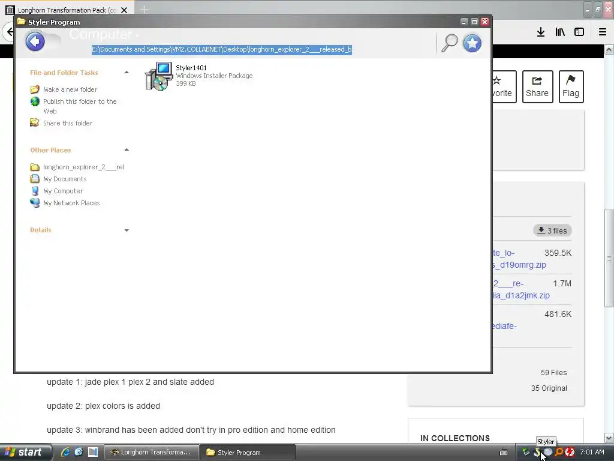The height and width of the screenshot is (461, 614).
Task: Click the longhorn_explorer_2___rel folder icon
Action: pos(34,167)
